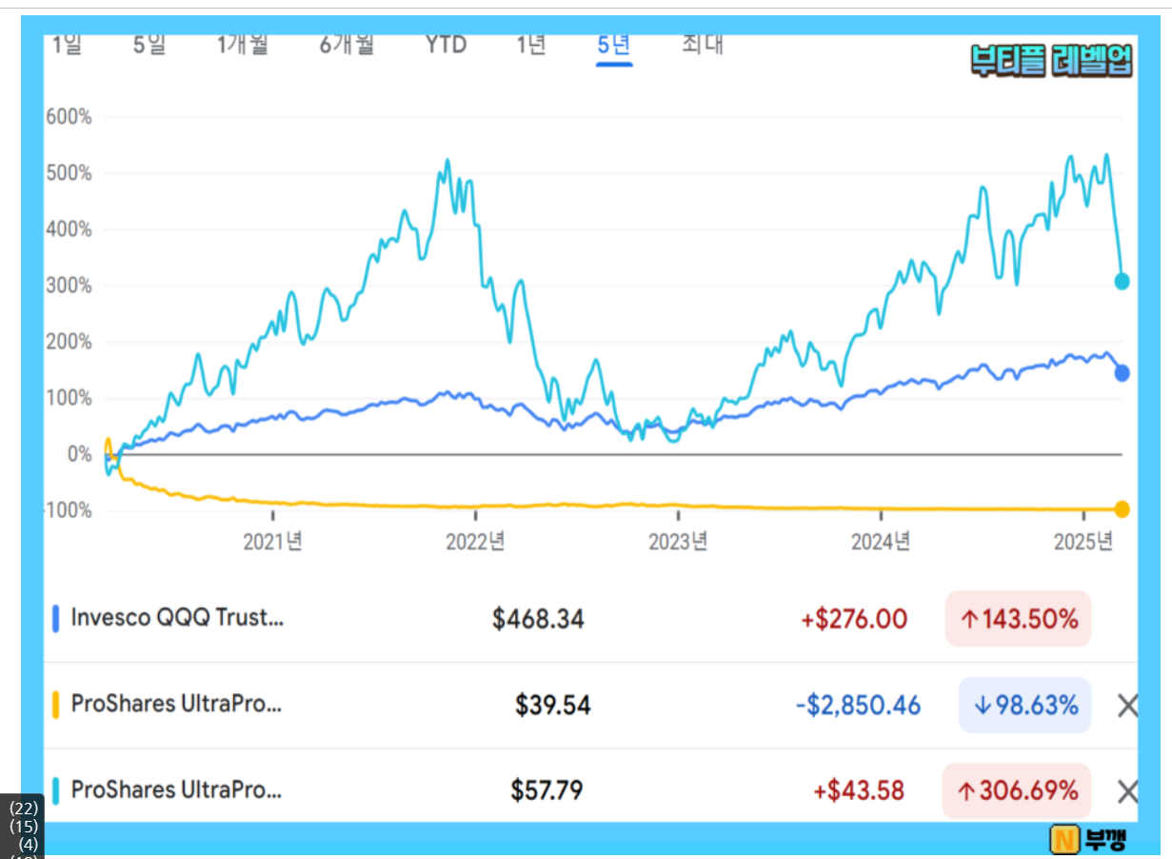Click the 2024년 x-axis label

coord(881,542)
